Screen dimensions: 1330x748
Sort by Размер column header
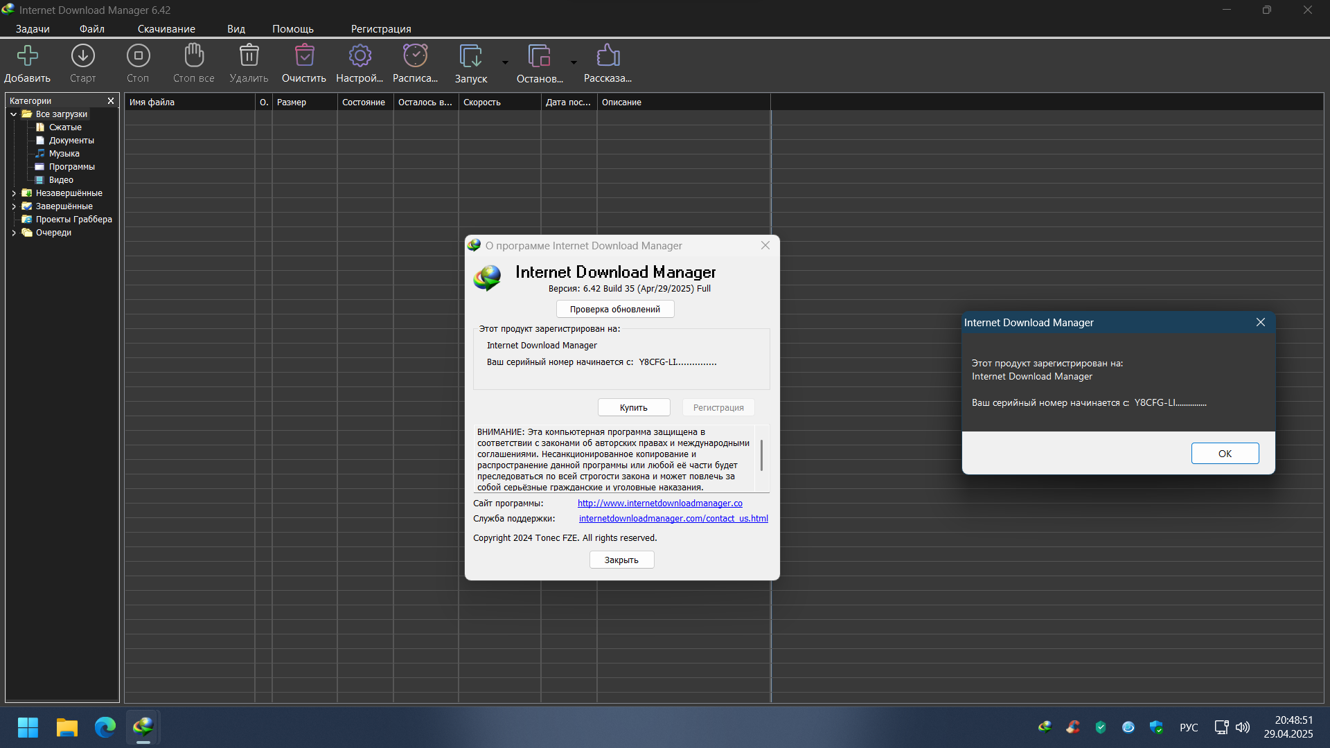click(x=305, y=103)
